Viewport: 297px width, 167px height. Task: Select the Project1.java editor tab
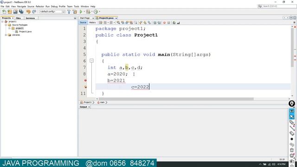[106, 18]
